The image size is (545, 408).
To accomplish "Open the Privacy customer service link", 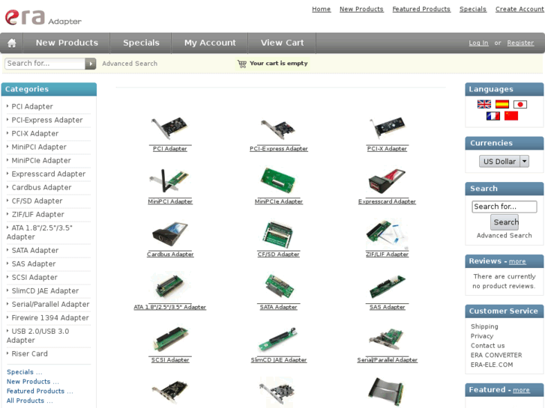I will 482,336.
